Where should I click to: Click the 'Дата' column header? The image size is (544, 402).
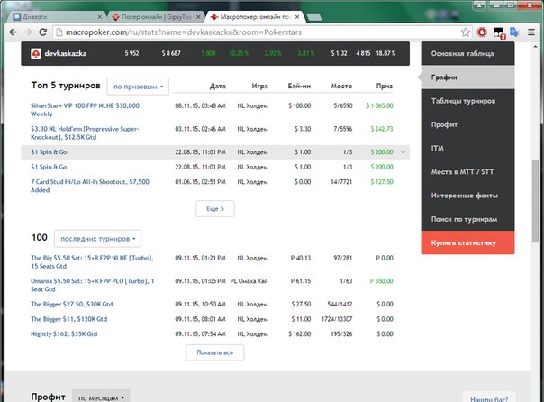coord(218,87)
